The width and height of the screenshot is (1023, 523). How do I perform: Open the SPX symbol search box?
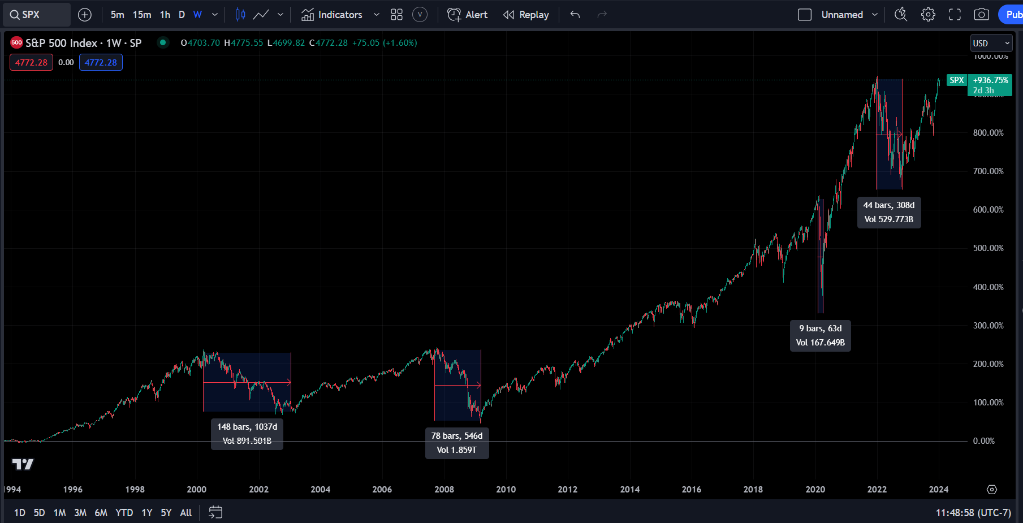(x=37, y=15)
